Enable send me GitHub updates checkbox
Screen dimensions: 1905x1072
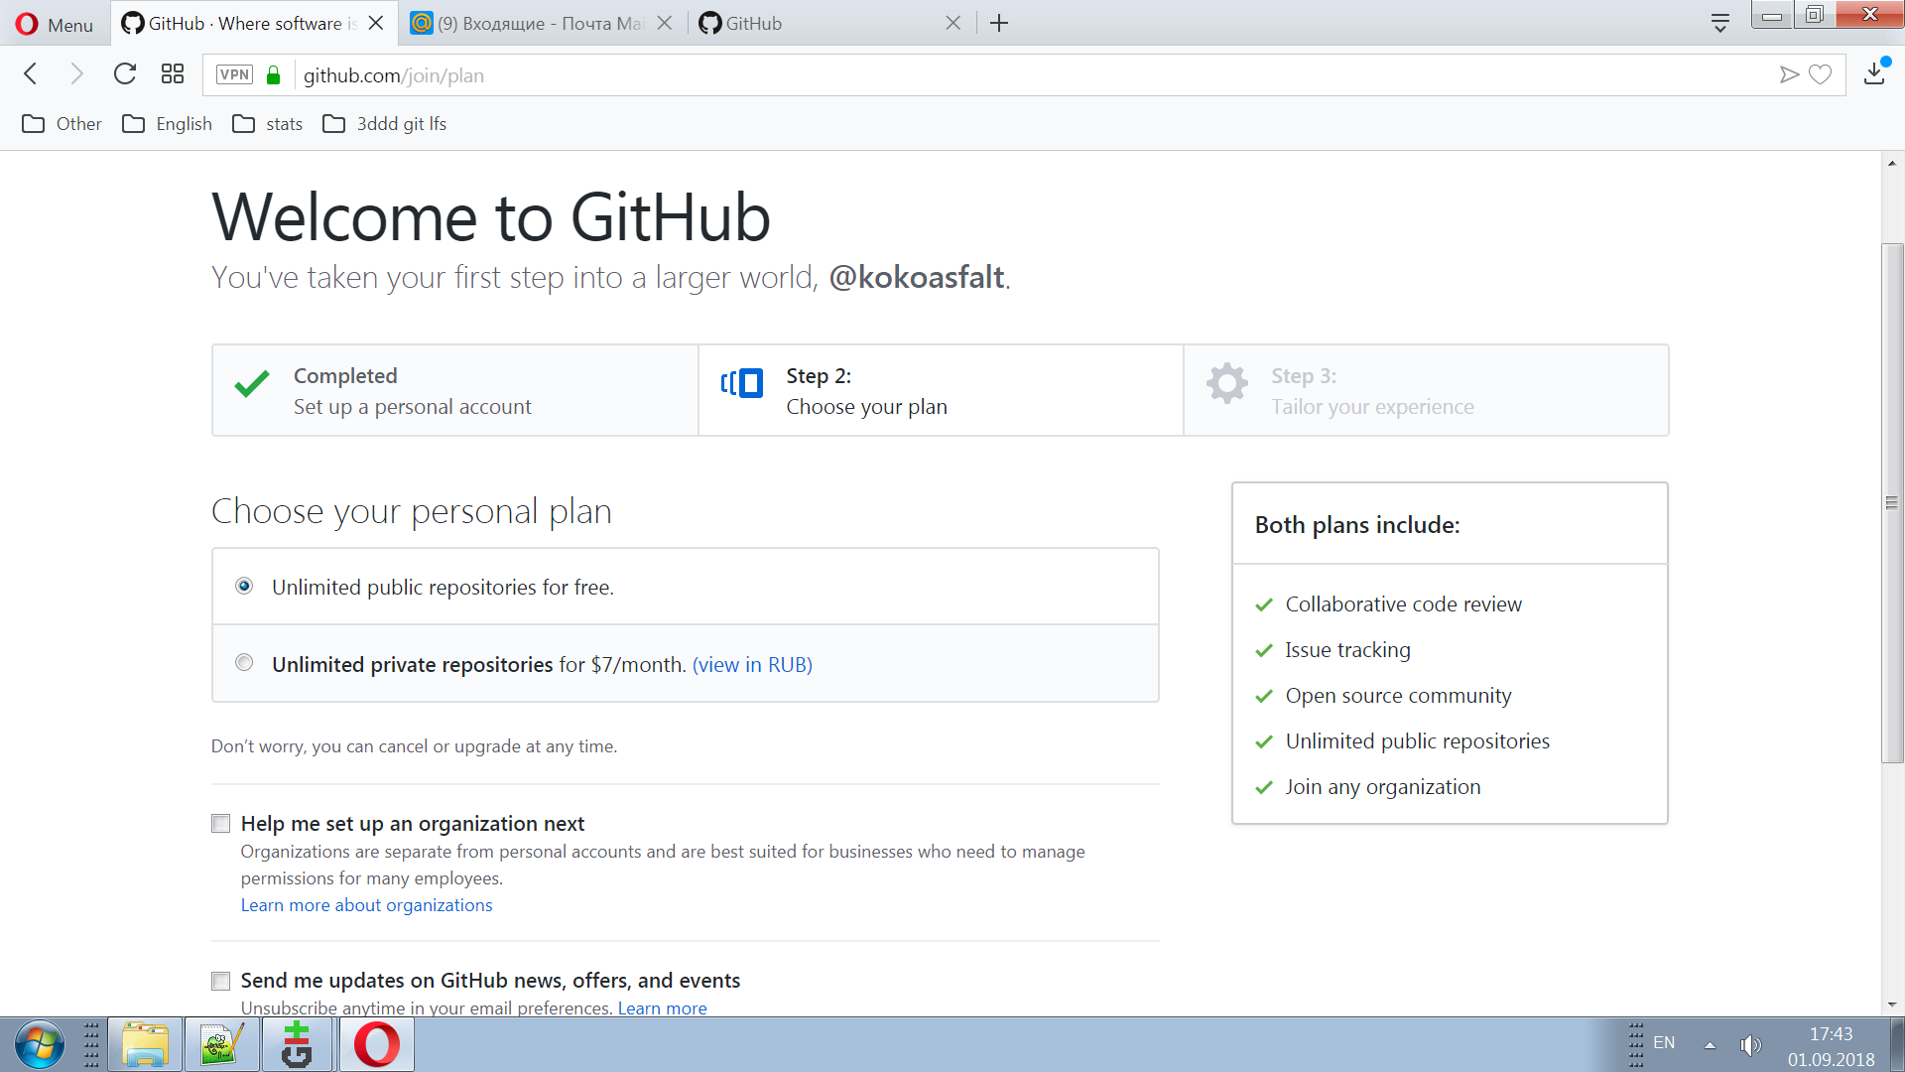[221, 979]
